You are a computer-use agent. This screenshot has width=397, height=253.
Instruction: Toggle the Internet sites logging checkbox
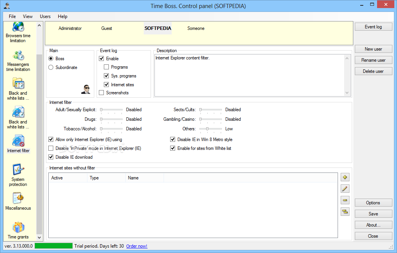107,85
